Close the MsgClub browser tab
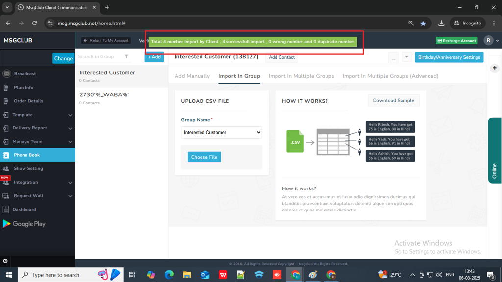The width and height of the screenshot is (502, 282). click(94, 7)
